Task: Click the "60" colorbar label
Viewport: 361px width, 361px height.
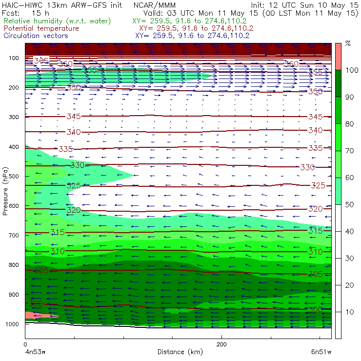Action: [x=349, y=178]
